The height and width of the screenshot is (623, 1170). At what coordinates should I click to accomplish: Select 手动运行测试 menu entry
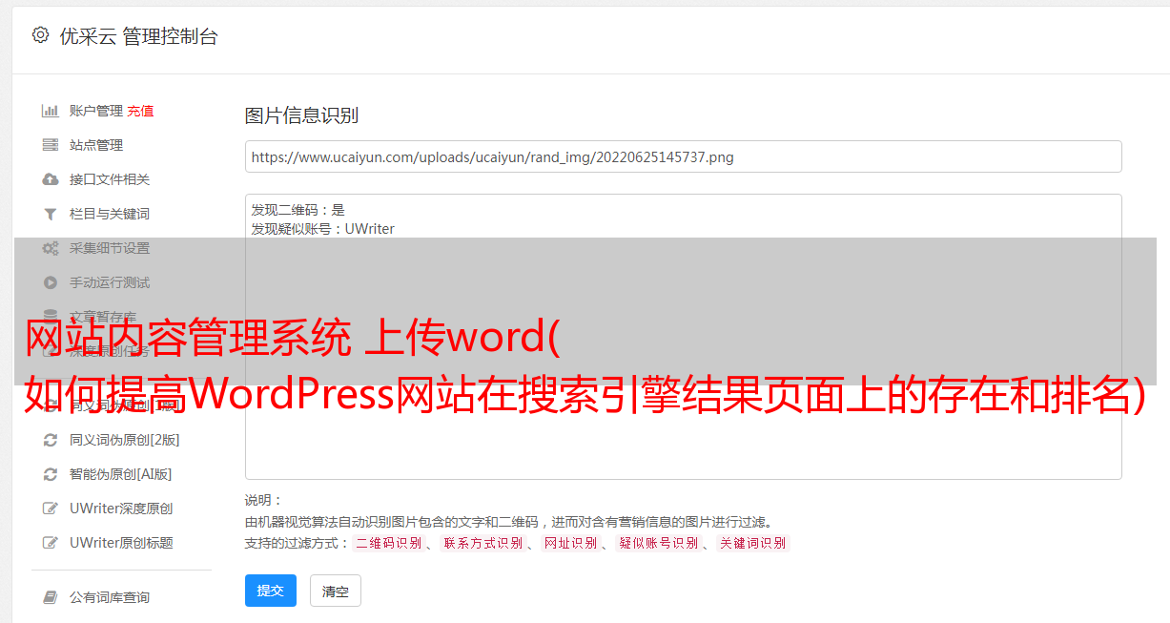click(x=110, y=282)
